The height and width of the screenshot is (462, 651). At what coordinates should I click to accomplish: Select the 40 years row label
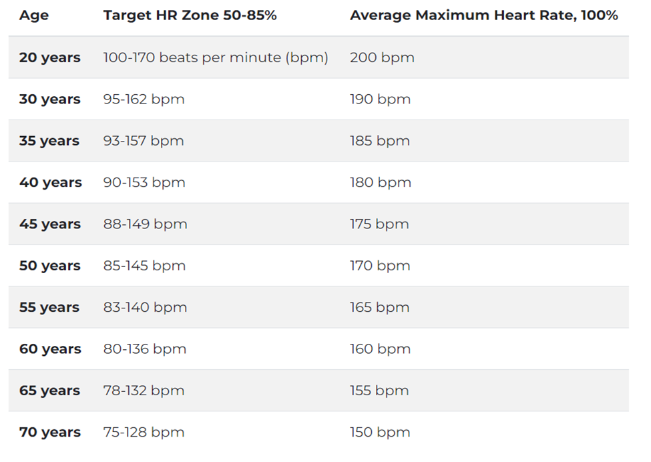(50, 182)
